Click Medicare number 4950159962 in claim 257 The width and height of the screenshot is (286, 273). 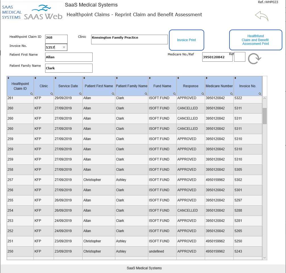coord(219,180)
